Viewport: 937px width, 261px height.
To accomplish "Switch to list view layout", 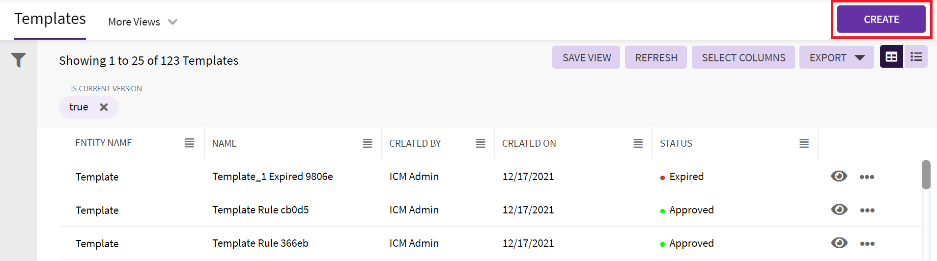I will (916, 57).
